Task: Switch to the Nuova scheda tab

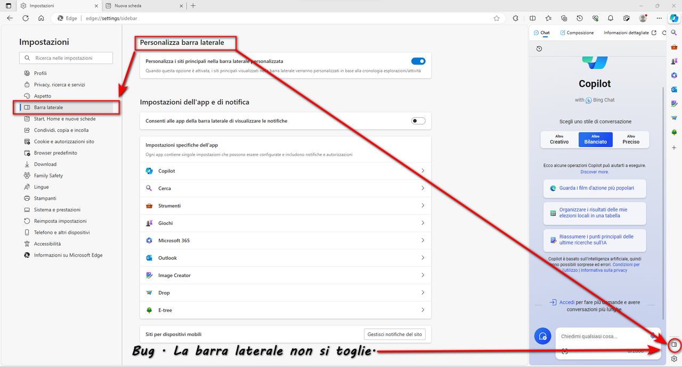Action: tap(144, 5)
